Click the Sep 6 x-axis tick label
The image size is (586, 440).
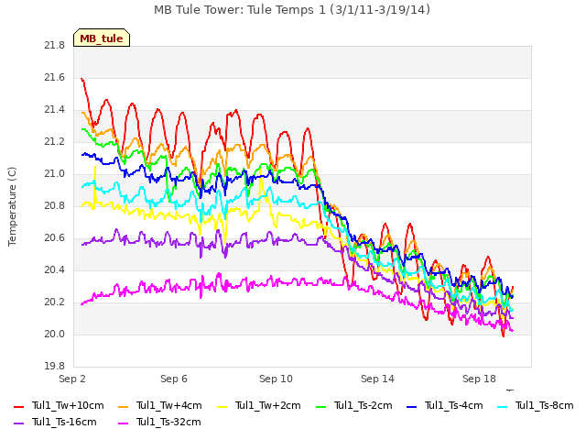coord(174,379)
